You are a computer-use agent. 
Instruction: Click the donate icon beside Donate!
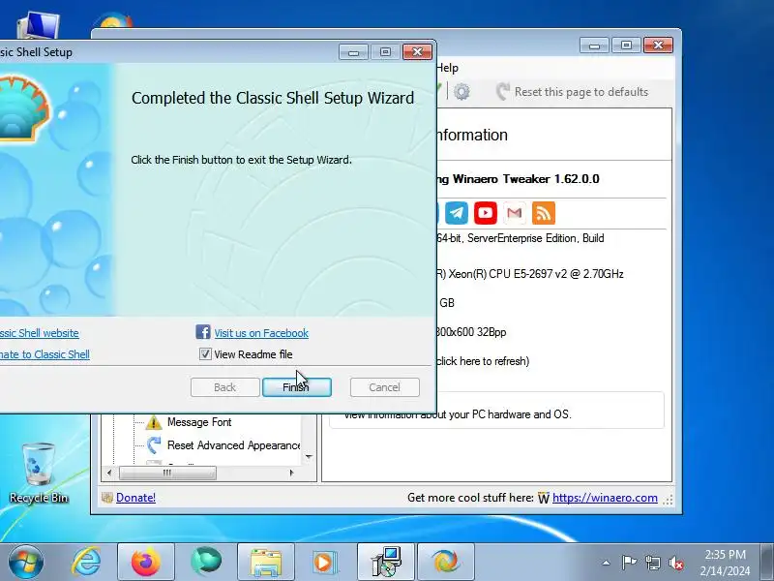107,498
